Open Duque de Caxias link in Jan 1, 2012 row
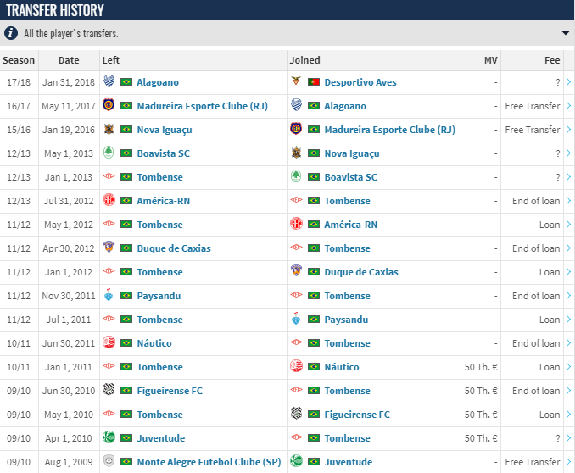Viewport: 575px width, 473px height. point(361,272)
